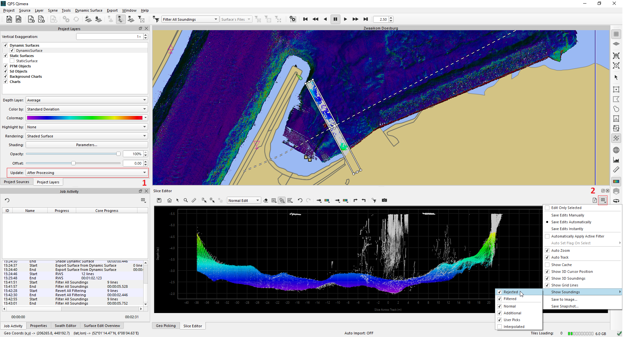Enable the StaticSurface layer checkbox
Image resolution: width=623 pixels, height=337 pixels.
pyautogui.click(x=12, y=61)
